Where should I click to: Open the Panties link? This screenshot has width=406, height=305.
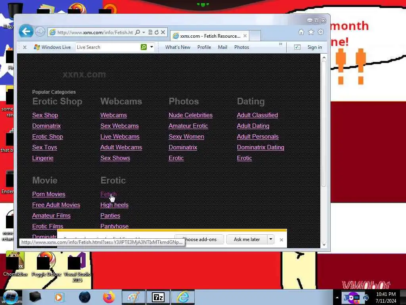pyautogui.click(x=110, y=216)
